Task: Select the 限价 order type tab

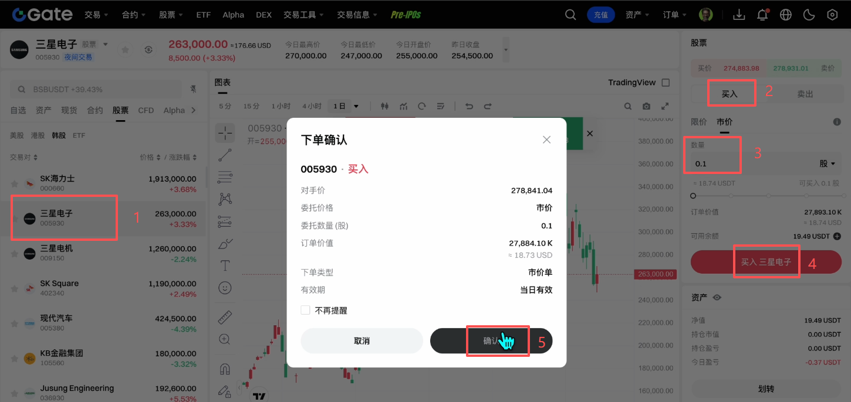Action: pos(698,122)
